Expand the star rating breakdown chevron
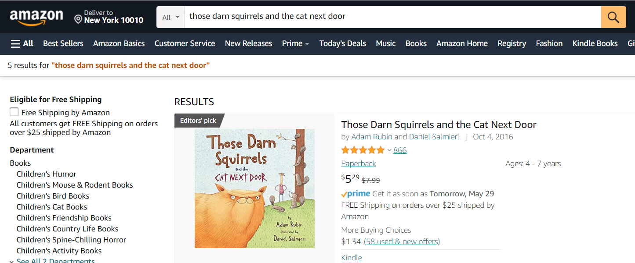The image size is (635, 263). [x=389, y=150]
